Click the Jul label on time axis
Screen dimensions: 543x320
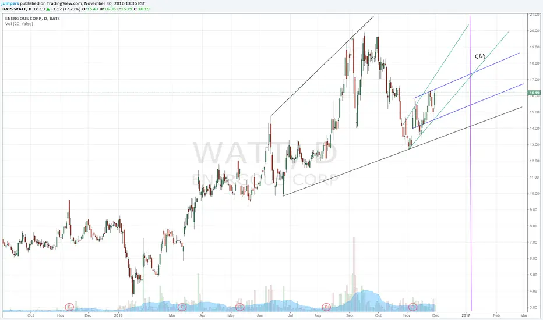pyautogui.click(x=290, y=315)
